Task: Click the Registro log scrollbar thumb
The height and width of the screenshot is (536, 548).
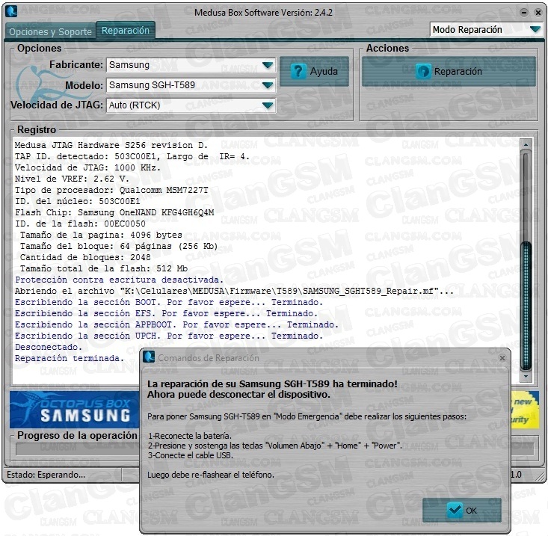Action: coord(526,306)
